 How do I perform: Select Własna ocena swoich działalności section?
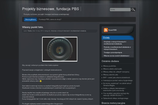pos(118,56)
